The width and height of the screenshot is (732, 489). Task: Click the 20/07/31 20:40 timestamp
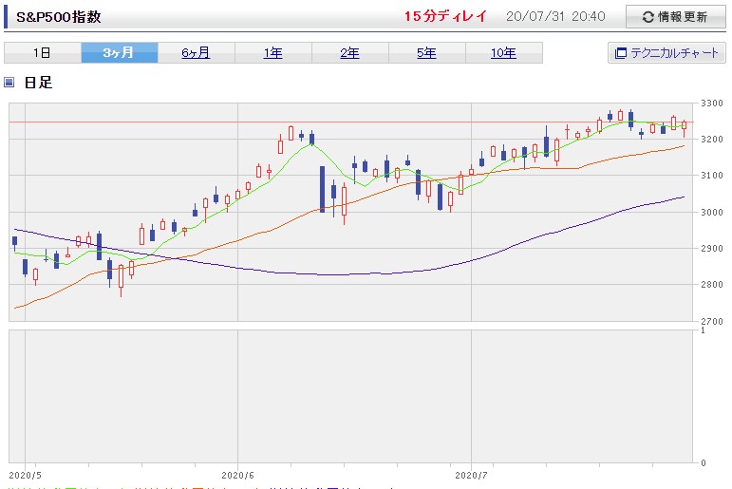click(x=555, y=16)
